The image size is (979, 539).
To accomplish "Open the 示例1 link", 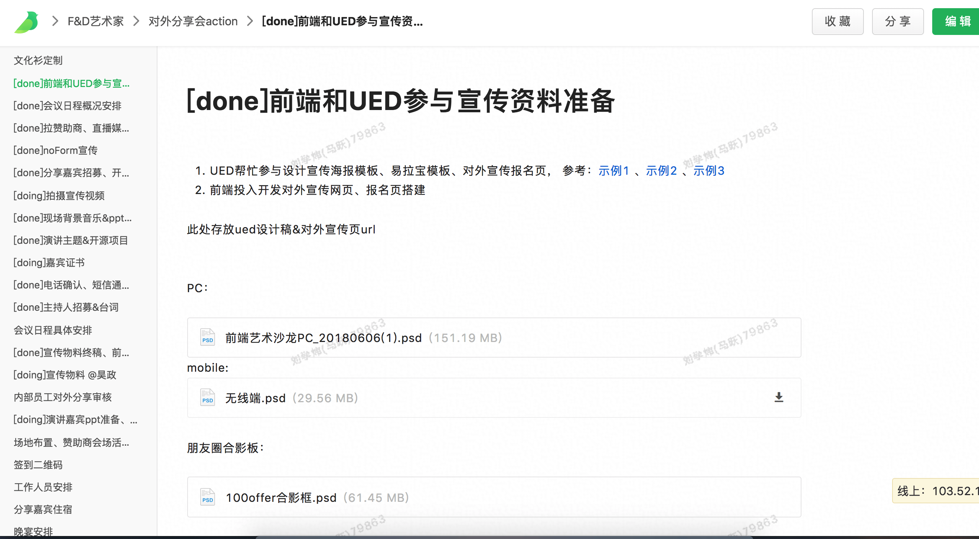I will pyautogui.click(x=614, y=170).
